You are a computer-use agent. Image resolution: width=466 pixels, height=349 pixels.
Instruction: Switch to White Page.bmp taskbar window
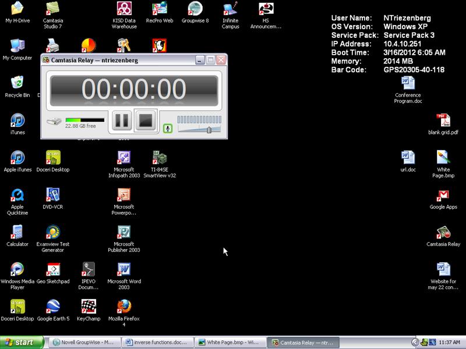[x=231, y=342]
